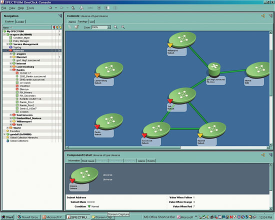
Task: Sort by the orange alarm column header
Action: 57,27
